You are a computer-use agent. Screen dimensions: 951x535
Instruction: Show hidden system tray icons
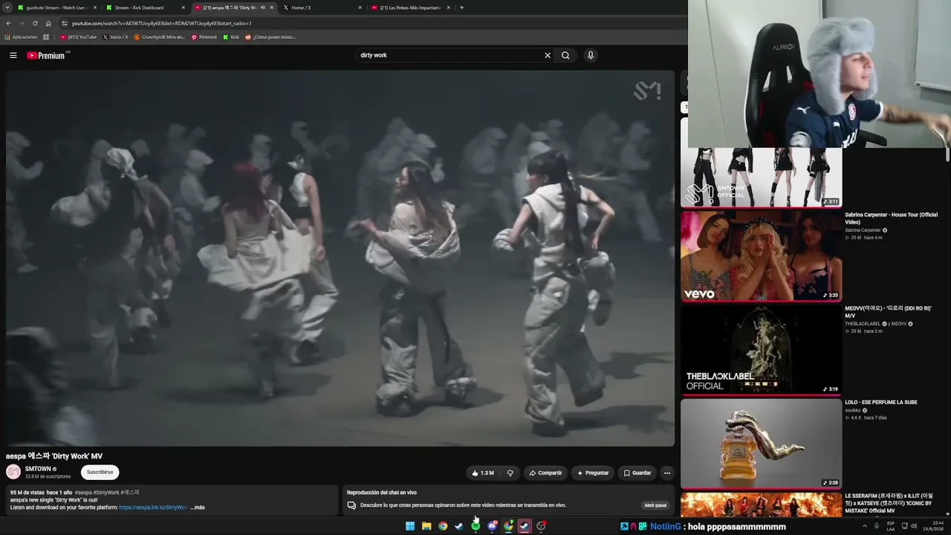pos(865,526)
